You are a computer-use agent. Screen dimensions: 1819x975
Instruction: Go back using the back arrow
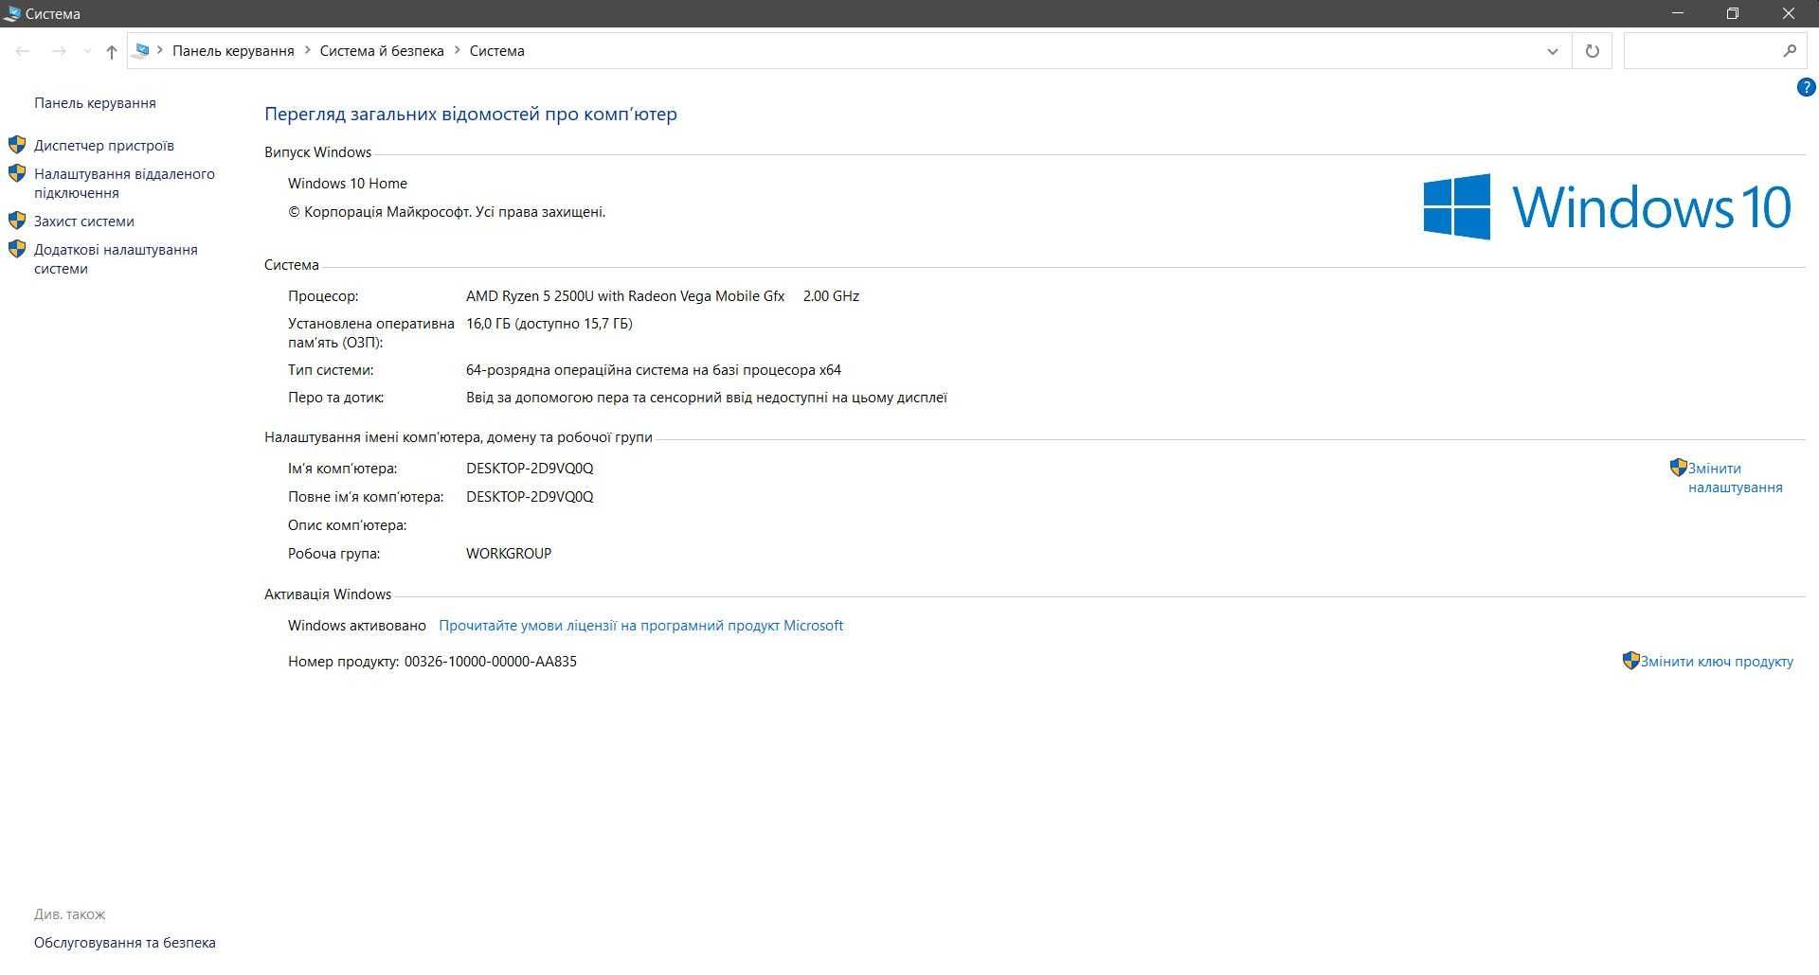23,51
